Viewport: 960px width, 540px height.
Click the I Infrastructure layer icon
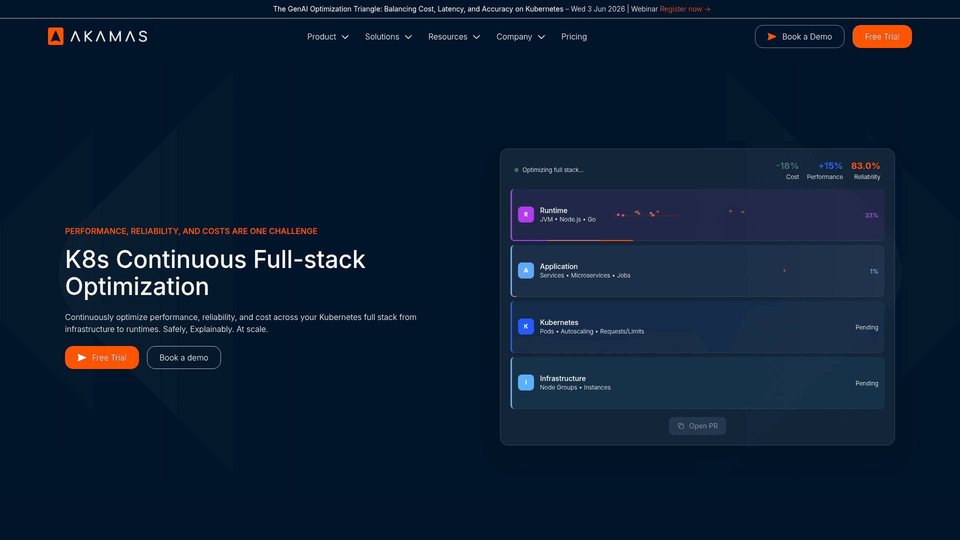click(x=525, y=382)
